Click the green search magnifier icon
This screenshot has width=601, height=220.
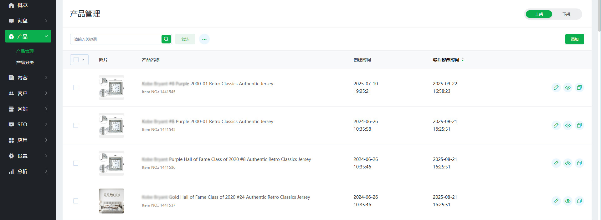[x=166, y=39]
